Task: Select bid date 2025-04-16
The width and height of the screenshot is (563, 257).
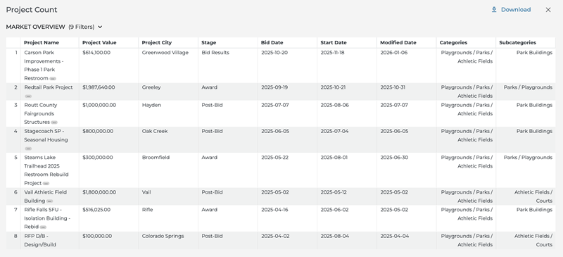Action: [x=274, y=210]
